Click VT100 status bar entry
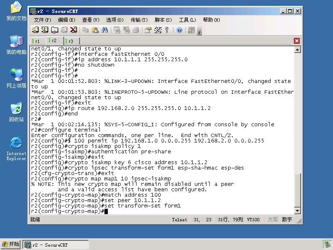 click(x=253, y=220)
